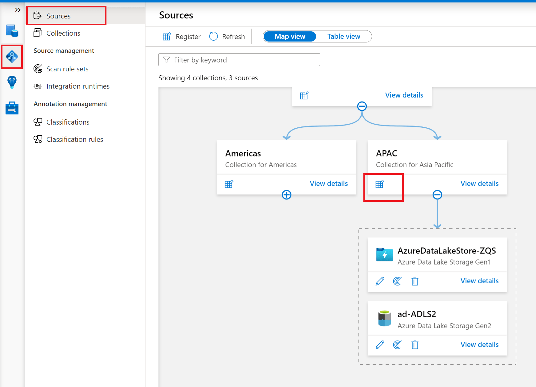Screen dimensions: 536x387
Task: Open the Management center icon in sidebar
Action: pyautogui.click(x=12, y=108)
